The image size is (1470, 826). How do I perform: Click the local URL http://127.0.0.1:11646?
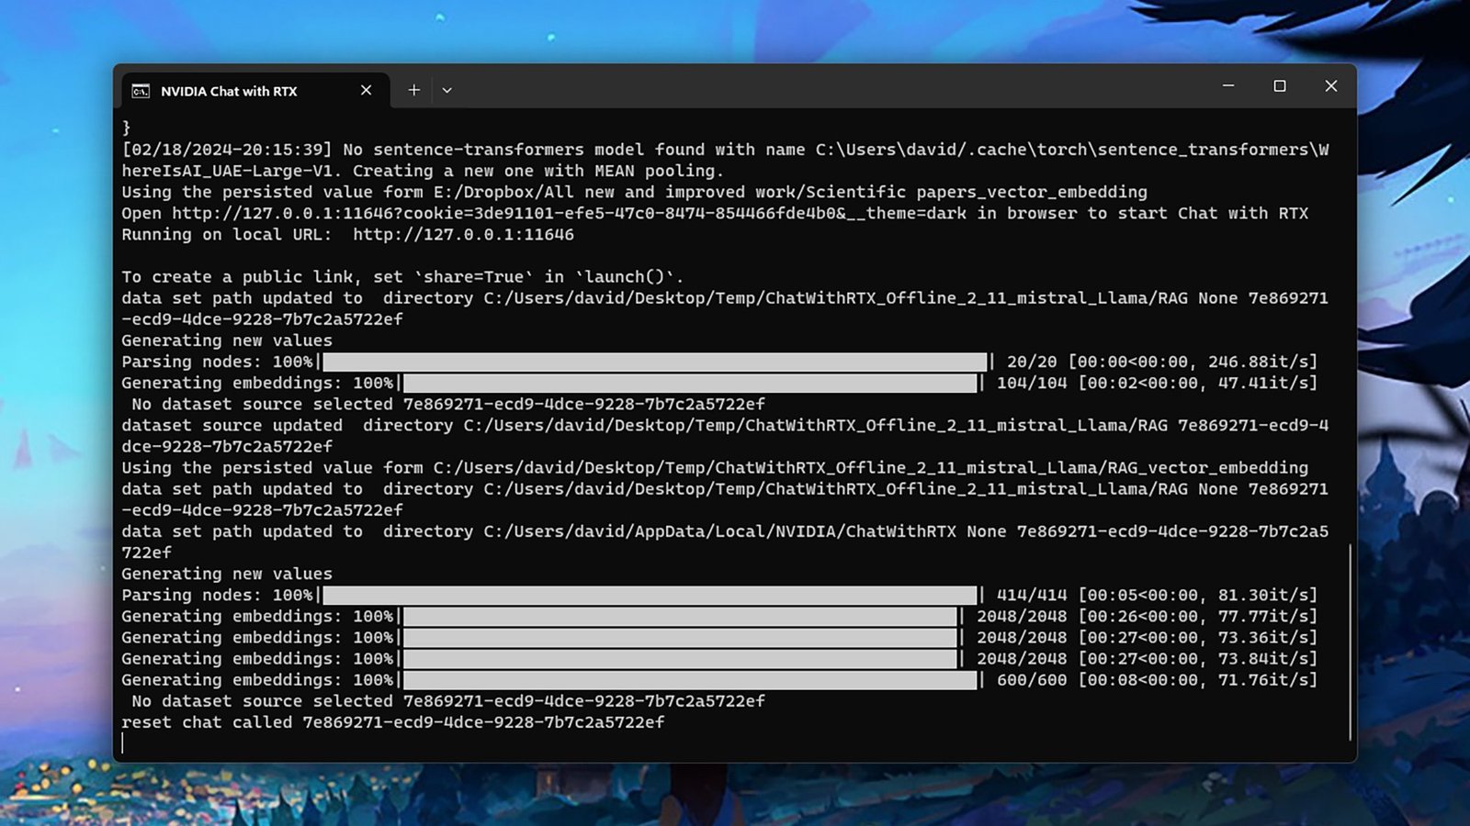(x=463, y=234)
